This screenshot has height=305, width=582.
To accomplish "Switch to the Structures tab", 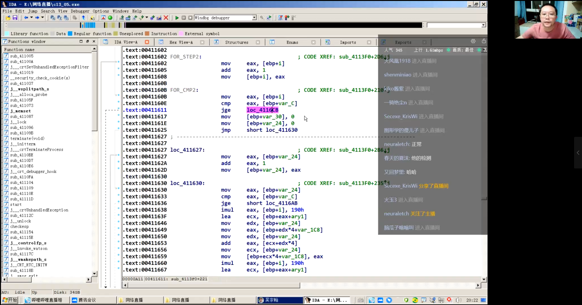I will pos(237,42).
